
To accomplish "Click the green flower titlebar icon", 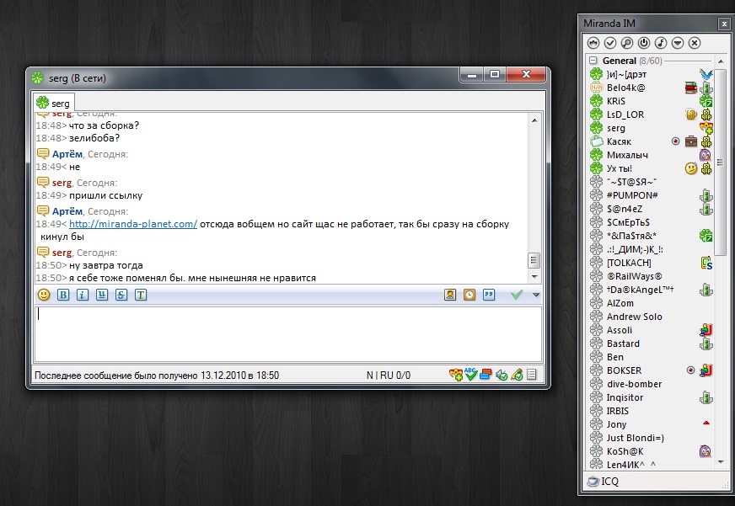I will [x=37, y=77].
